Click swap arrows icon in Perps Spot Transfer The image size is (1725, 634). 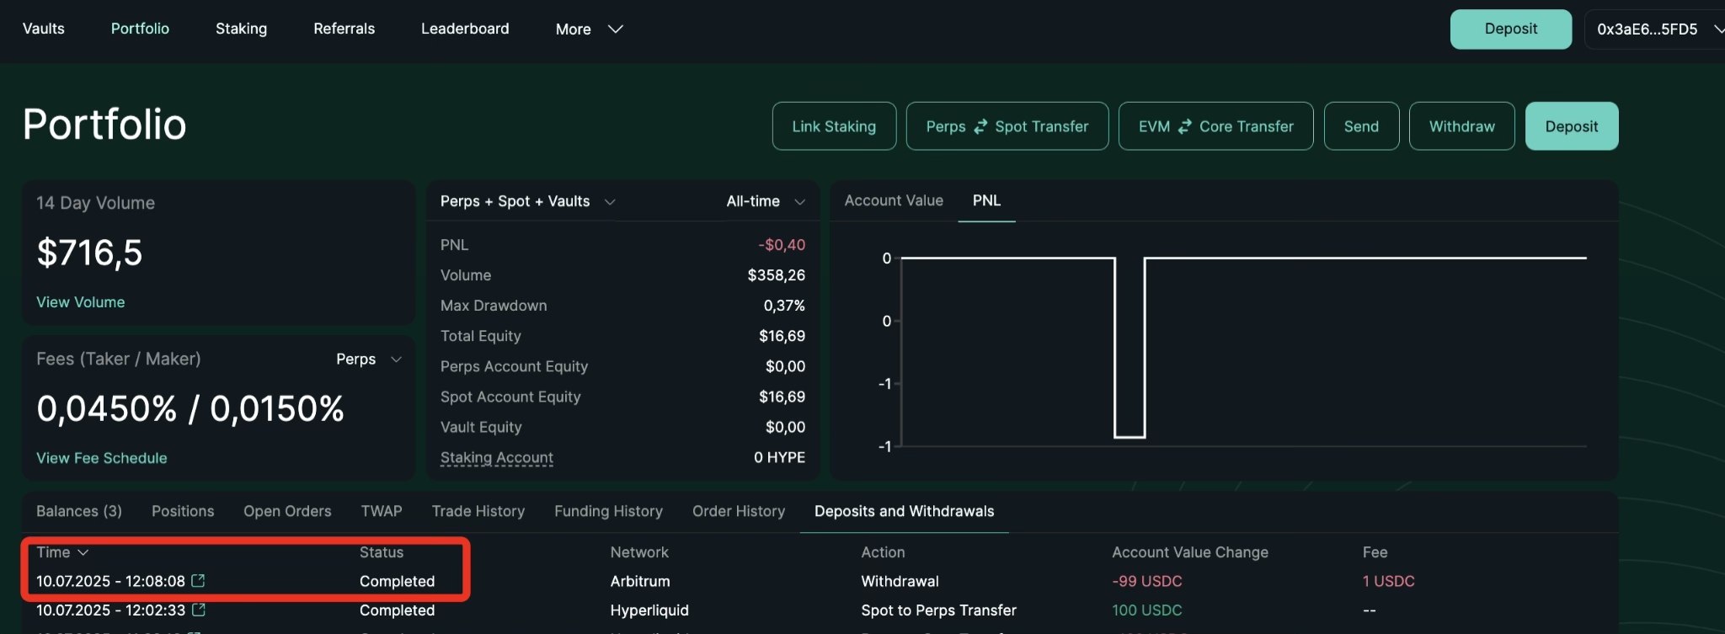980,126
